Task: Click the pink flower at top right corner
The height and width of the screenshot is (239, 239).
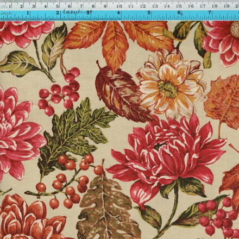Action: (x=222, y=42)
